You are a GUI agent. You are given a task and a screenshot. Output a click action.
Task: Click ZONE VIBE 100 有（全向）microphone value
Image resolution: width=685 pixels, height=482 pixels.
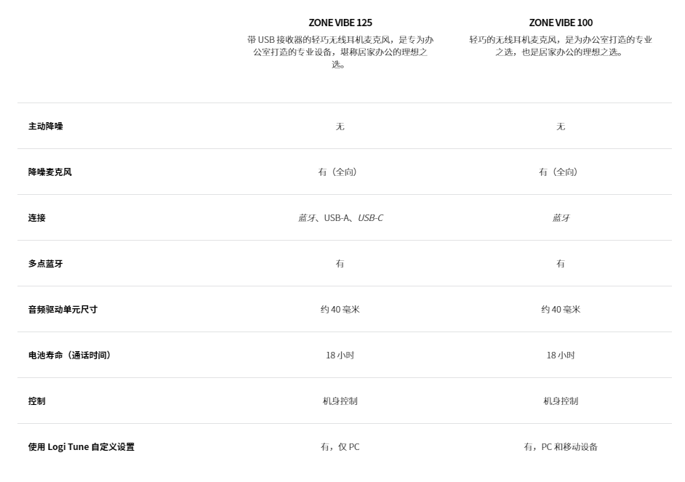(558, 172)
